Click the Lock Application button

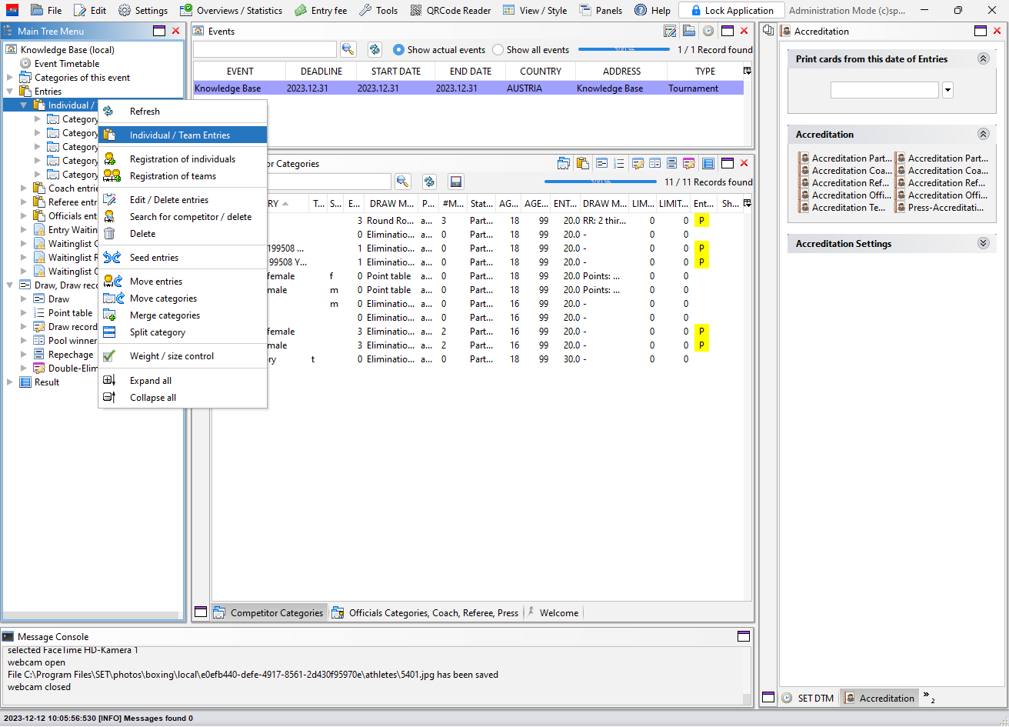(731, 10)
